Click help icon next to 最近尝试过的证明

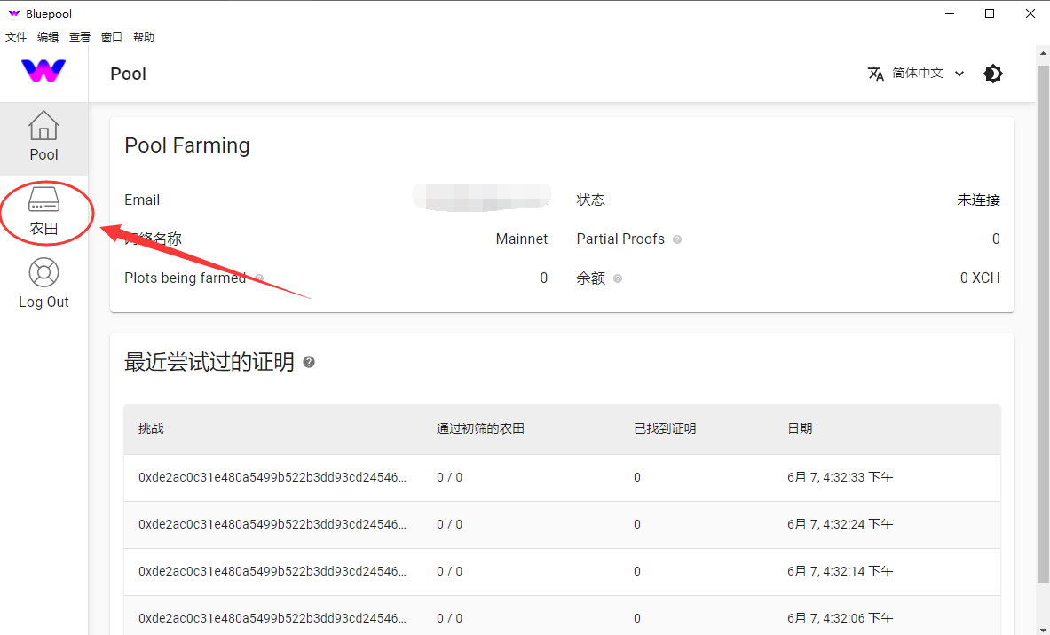[309, 362]
